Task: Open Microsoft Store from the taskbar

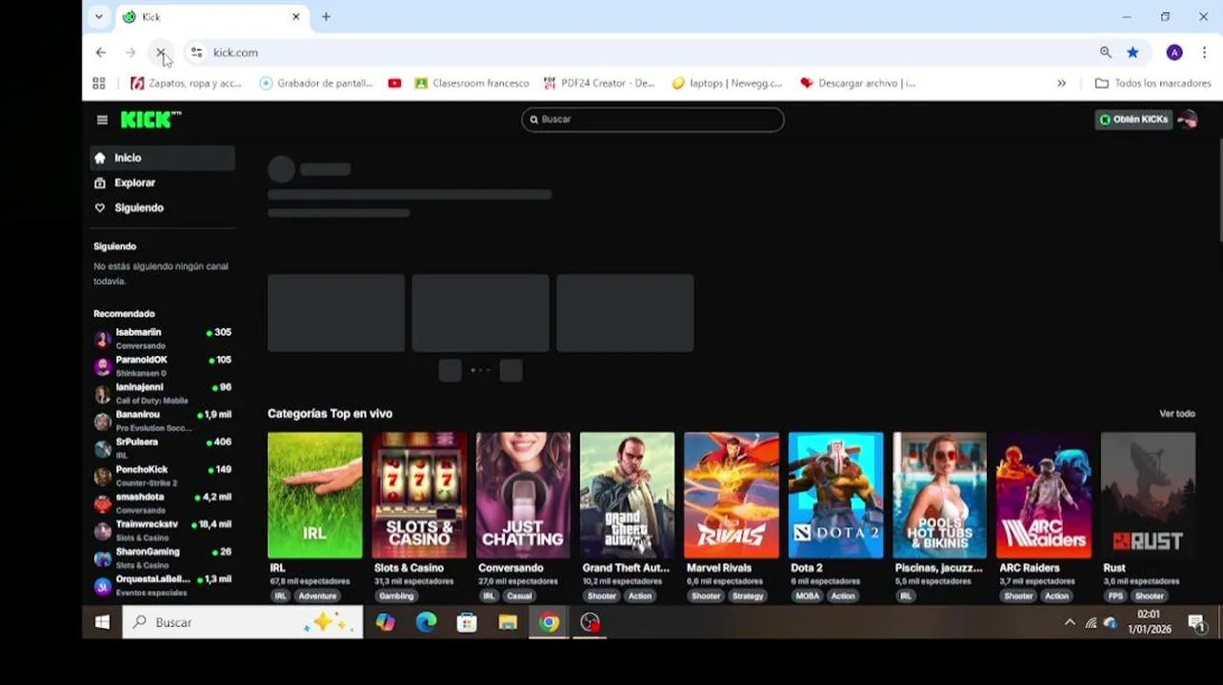Action: tap(467, 622)
